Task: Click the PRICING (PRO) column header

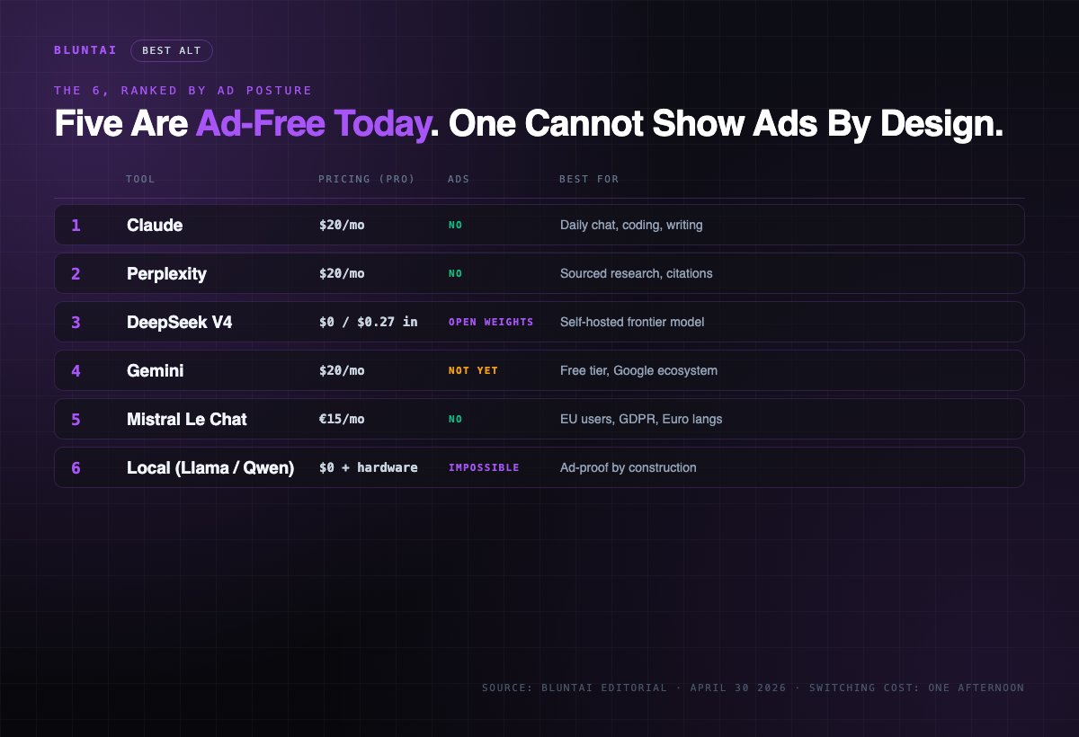Action: click(367, 179)
